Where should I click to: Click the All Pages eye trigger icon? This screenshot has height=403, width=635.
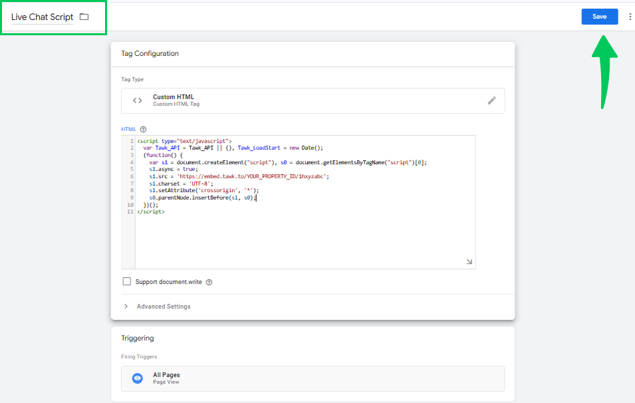(x=137, y=378)
